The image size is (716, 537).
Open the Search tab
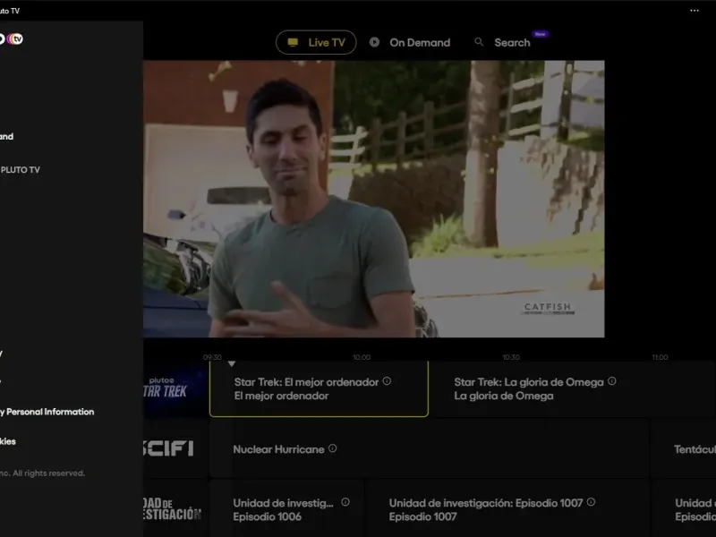(502, 42)
